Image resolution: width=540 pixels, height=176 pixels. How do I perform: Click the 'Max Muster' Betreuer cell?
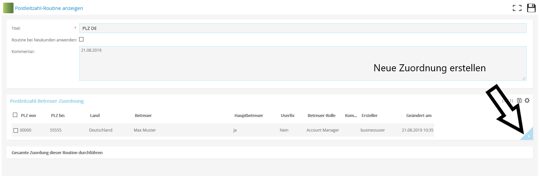145,130
